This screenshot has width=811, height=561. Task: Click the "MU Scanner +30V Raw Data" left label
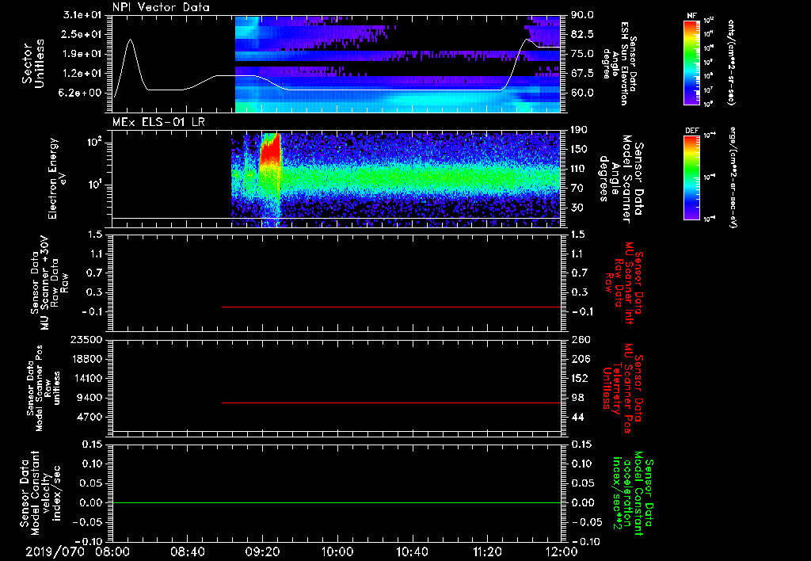tap(50, 283)
